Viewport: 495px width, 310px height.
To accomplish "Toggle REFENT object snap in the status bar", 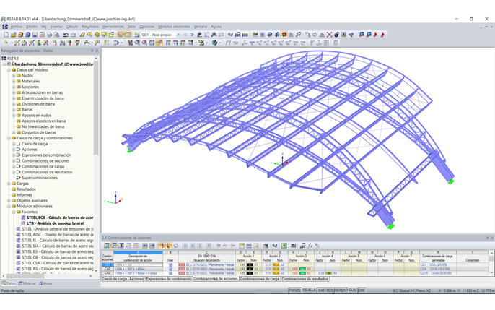I will point(341,290).
